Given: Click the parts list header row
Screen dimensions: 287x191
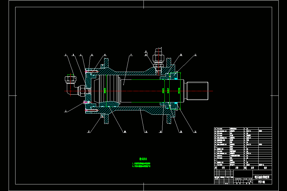Looking at the screenshot, I should pyautogui.click(x=243, y=168).
